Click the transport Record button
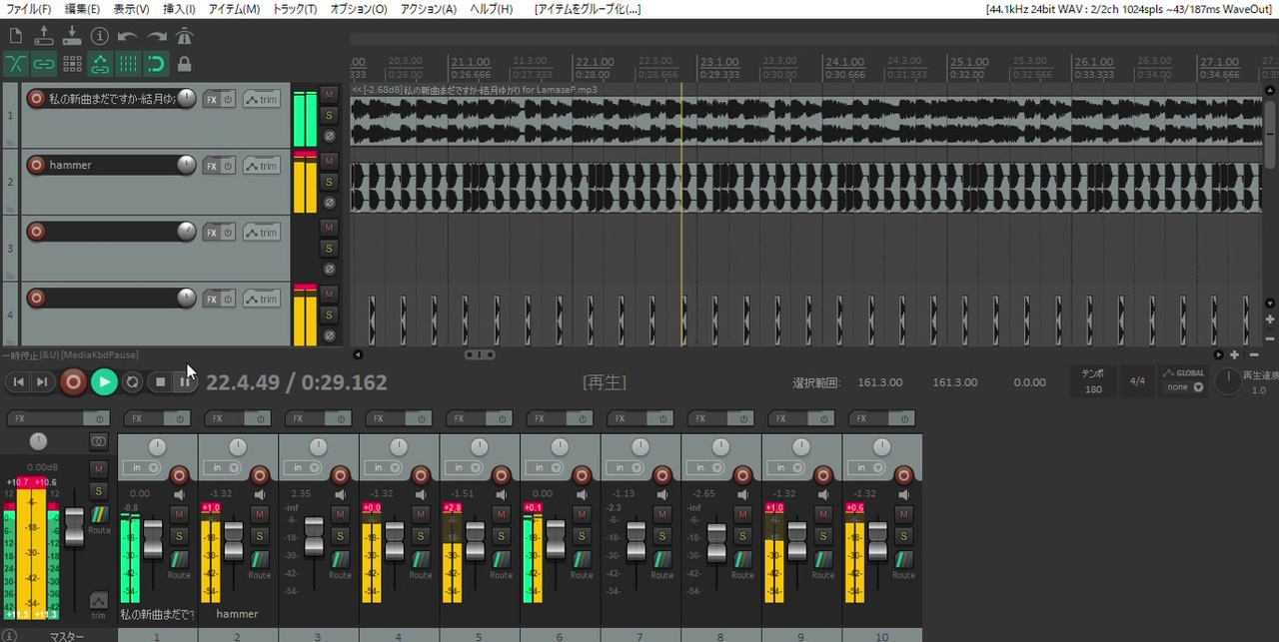 click(x=73, y=381)
